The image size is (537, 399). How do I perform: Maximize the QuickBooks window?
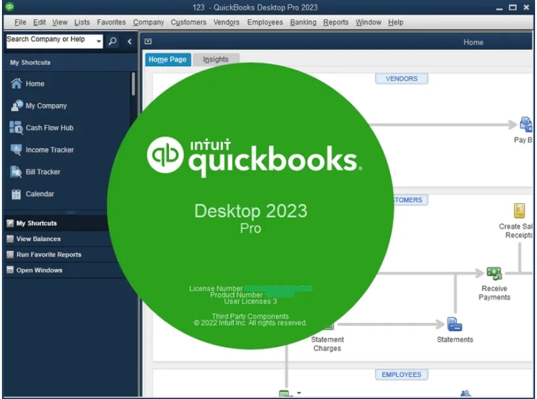coord(513,8)
